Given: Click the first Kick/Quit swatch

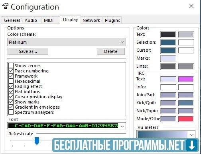Looking at the screenshot, I should click(168, 103).
